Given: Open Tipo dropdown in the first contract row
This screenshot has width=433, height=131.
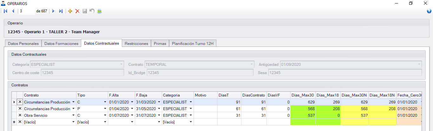Looking at the screenshot, I should [x=105, y=102].
